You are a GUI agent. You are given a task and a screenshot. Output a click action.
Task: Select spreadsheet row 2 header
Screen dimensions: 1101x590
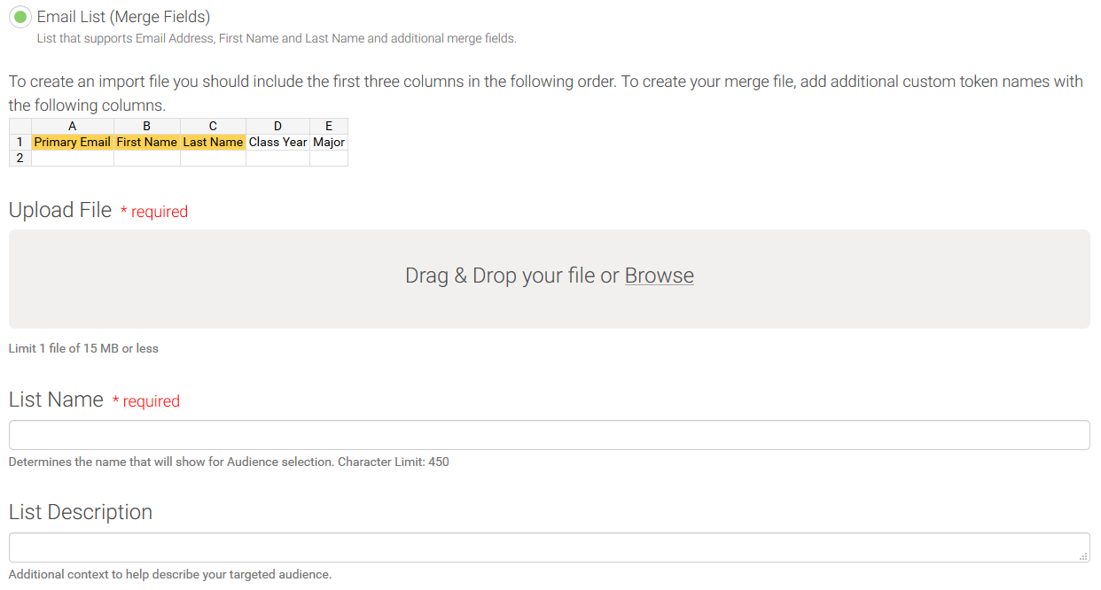coord(20,158)
